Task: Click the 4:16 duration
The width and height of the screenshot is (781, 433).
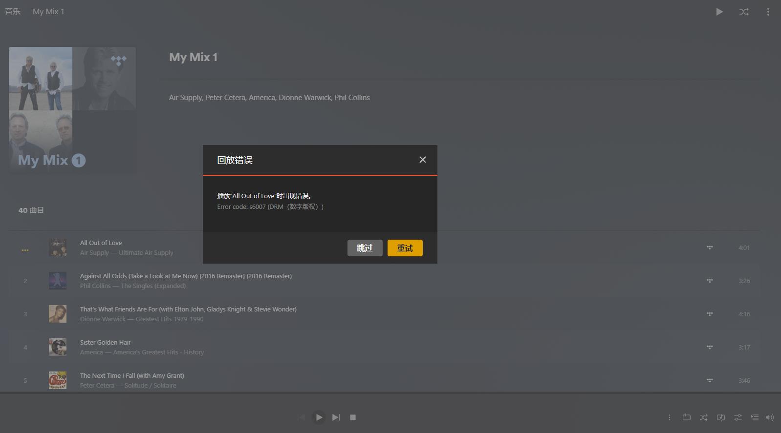Action: tap(744, 314)
